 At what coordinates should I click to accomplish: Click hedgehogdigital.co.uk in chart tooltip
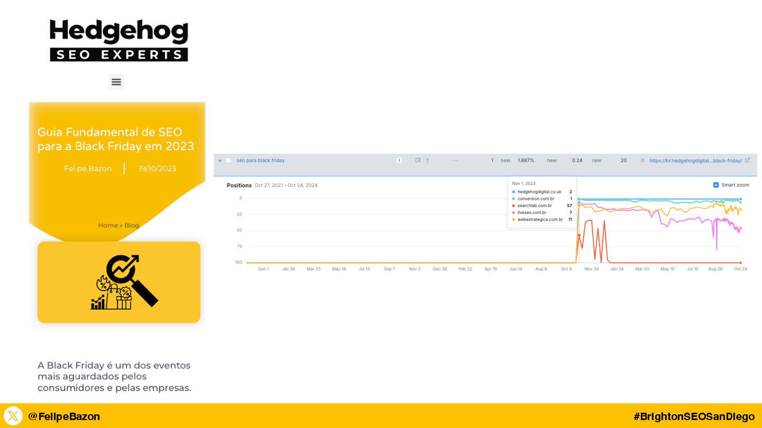pos(539,192)
